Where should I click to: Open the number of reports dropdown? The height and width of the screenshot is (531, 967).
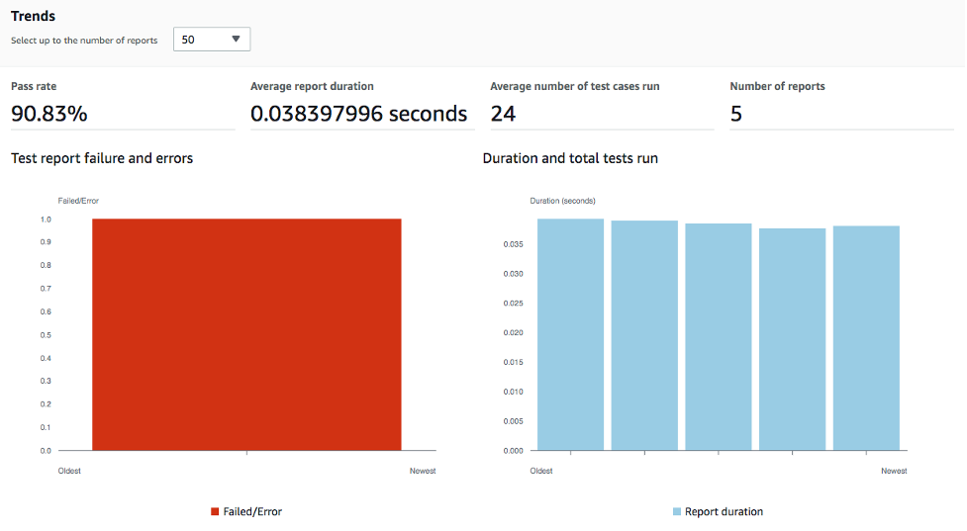pyautogui.click(x=212, y=40)
